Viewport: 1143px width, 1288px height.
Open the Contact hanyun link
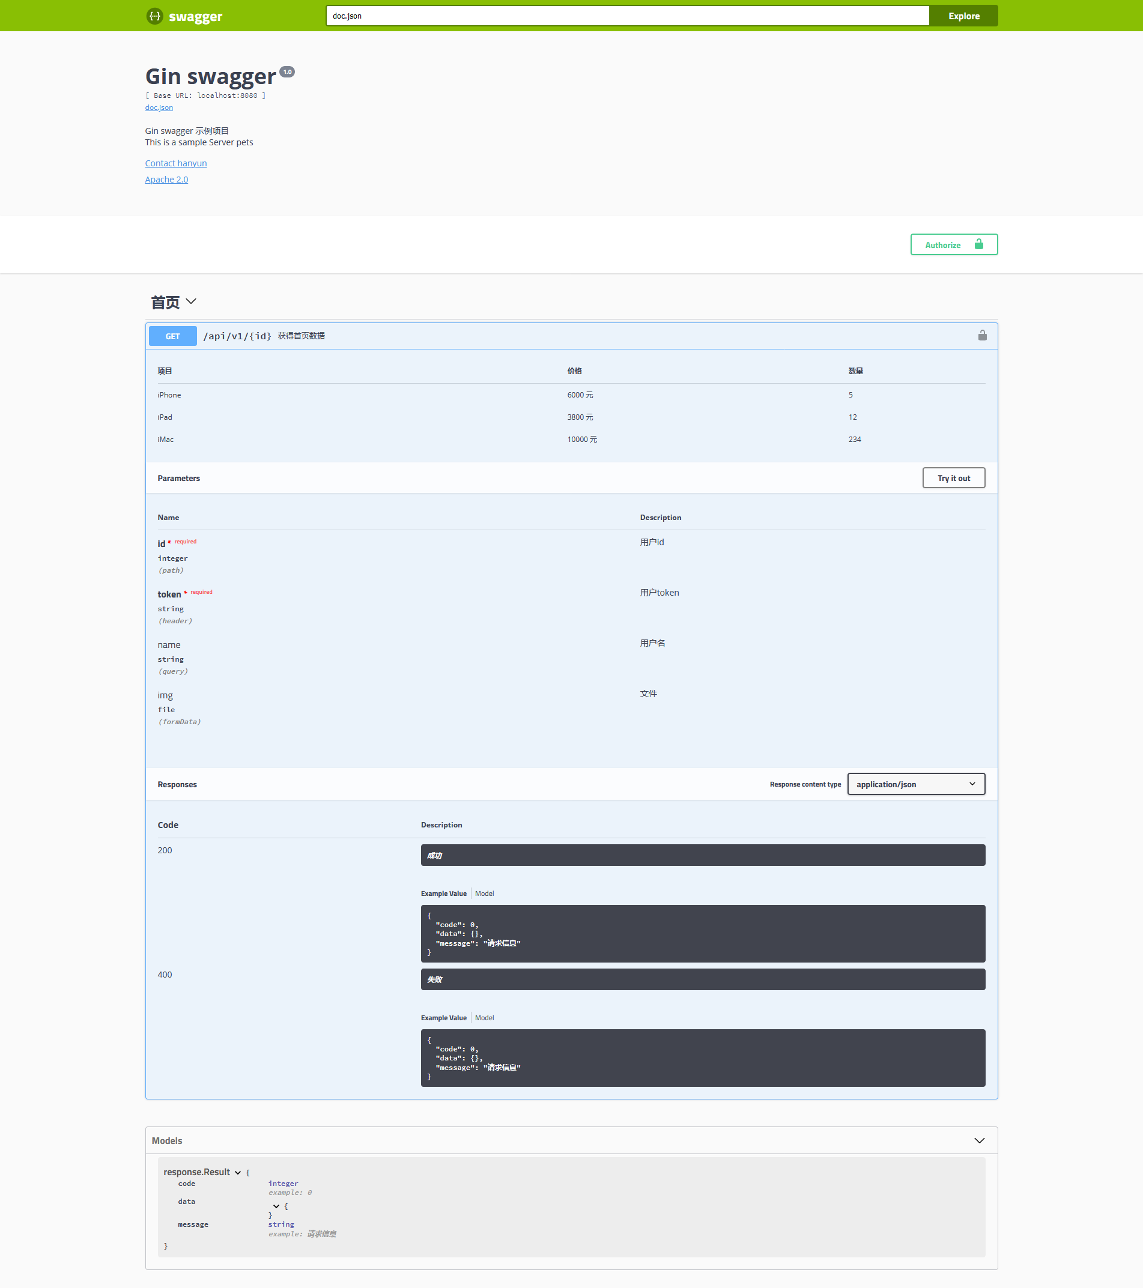[176, 163]
